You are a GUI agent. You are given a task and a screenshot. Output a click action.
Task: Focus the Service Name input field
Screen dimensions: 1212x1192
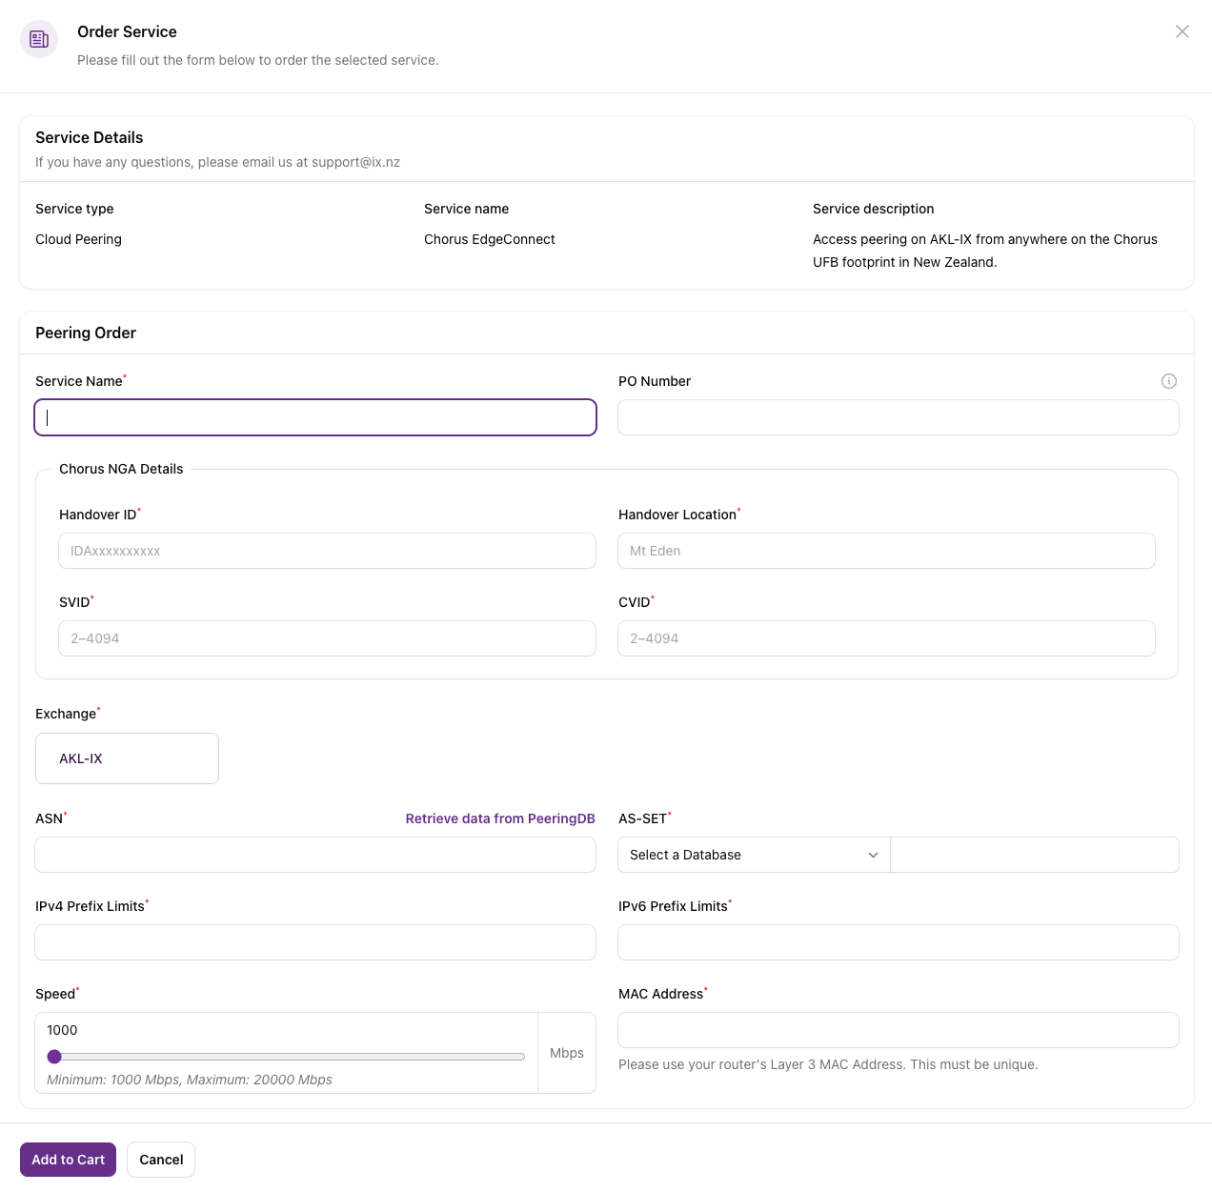315,417
